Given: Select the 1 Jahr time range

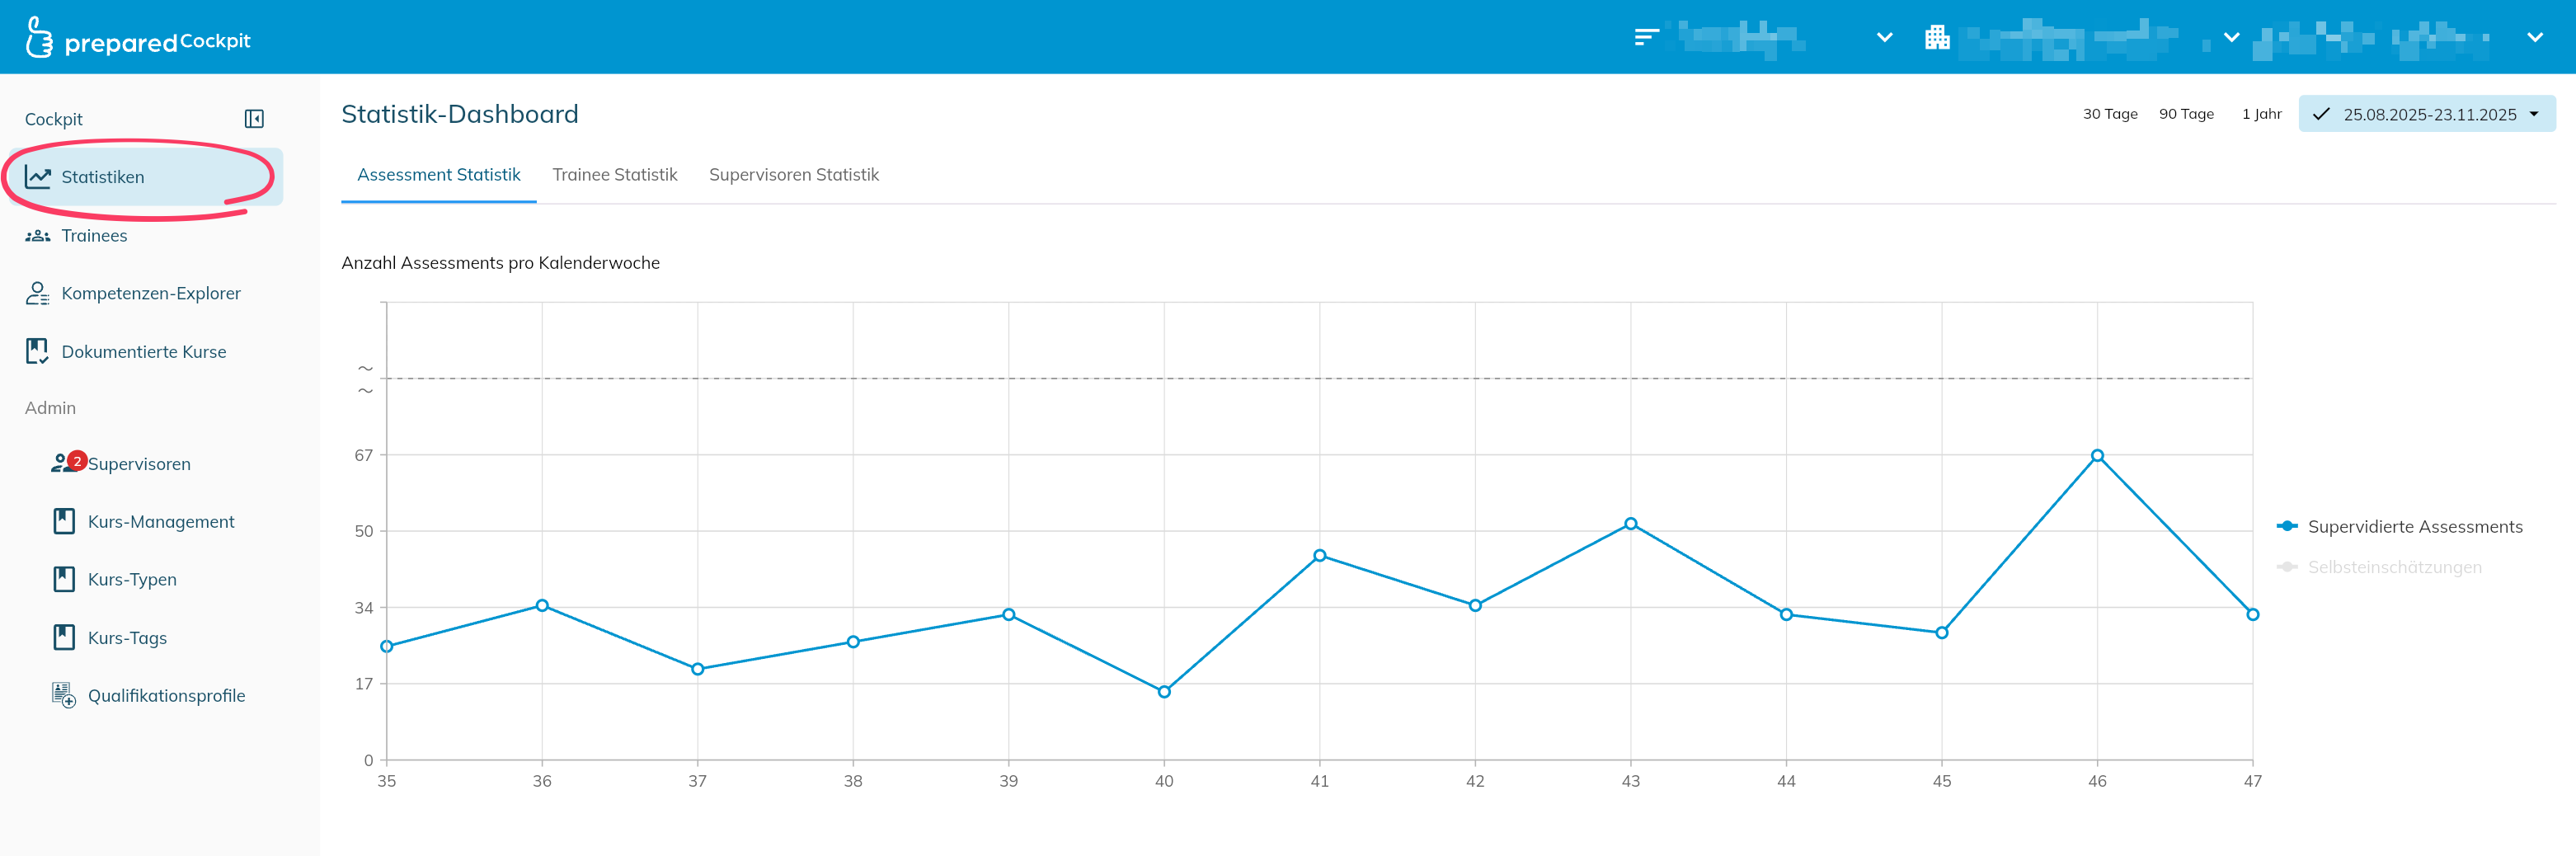Looking at the screenshot, I should [x=2261, y=114].
